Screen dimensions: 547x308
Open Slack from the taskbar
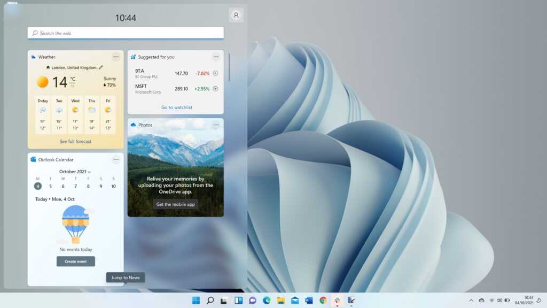(x=337, y=301)
